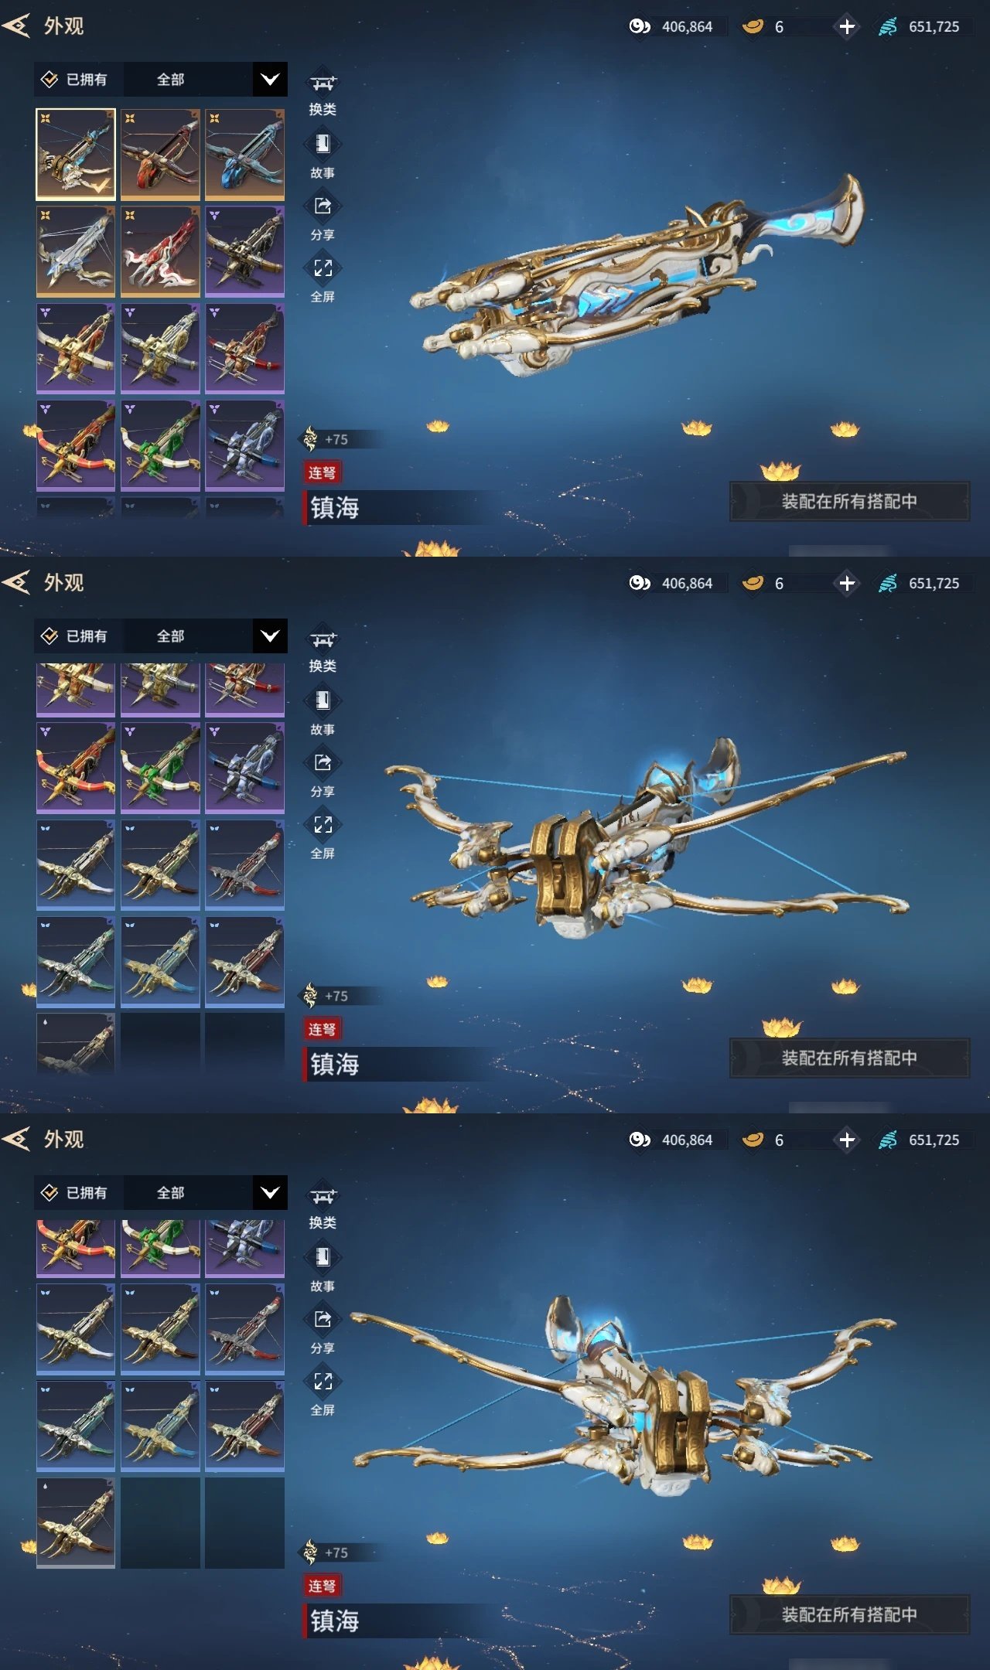Click 装配在所有搭配中 button in bottom screenshot
This screenshot has width=990, height=1670.
pyautogui.click(x=849, y=1614)
